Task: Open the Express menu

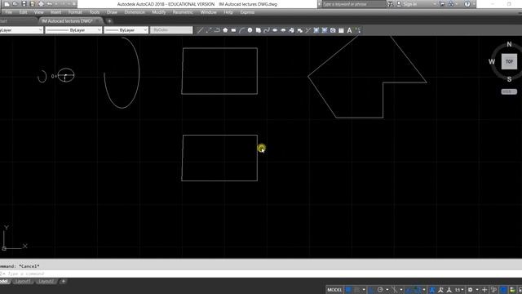Action: coord(247,12)
